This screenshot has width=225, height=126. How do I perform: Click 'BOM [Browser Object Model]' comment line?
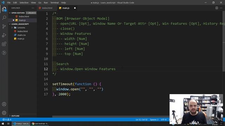pos(83,19)
